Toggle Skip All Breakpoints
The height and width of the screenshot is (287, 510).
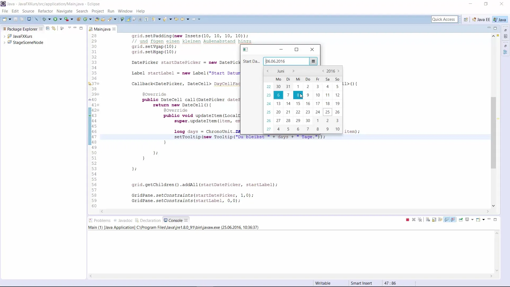coord(36,19)
